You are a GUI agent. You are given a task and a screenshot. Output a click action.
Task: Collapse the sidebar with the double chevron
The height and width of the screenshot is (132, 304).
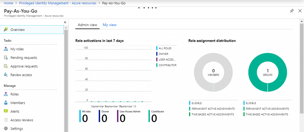65,22
